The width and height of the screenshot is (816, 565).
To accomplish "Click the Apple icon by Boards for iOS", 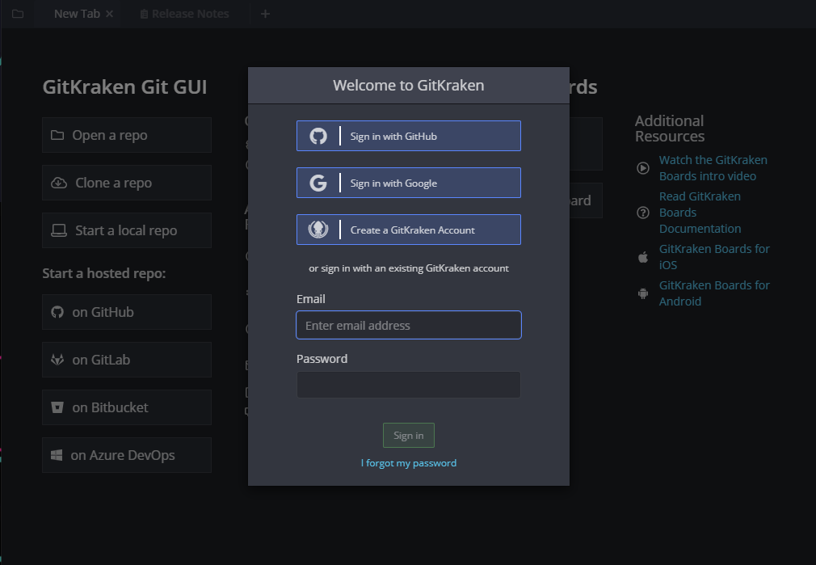I will click(x=643, y=257).
